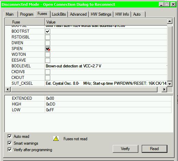This screenshot has width=178, height=161.
Task: Click the fuse list scroll up arrow
Action: [170, 21]
